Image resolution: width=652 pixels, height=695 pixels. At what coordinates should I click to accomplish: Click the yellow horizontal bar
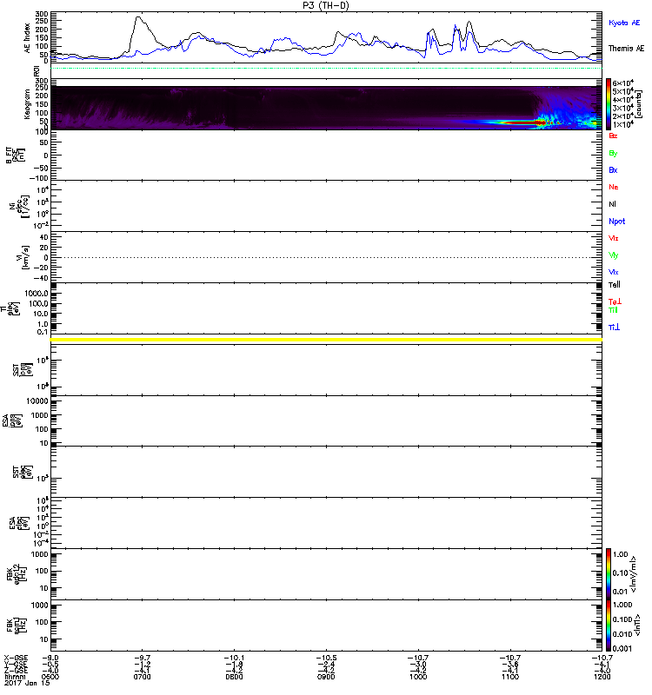326,340
